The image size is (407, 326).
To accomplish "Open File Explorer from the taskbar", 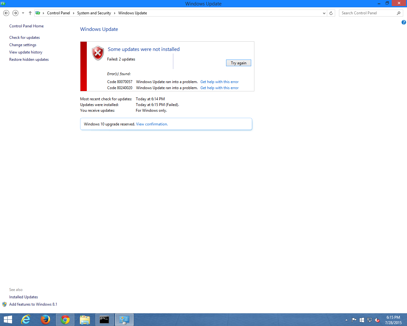I will coord(85,320).
